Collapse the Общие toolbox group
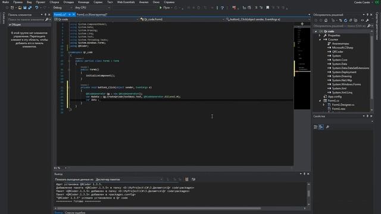 (10, 25)
